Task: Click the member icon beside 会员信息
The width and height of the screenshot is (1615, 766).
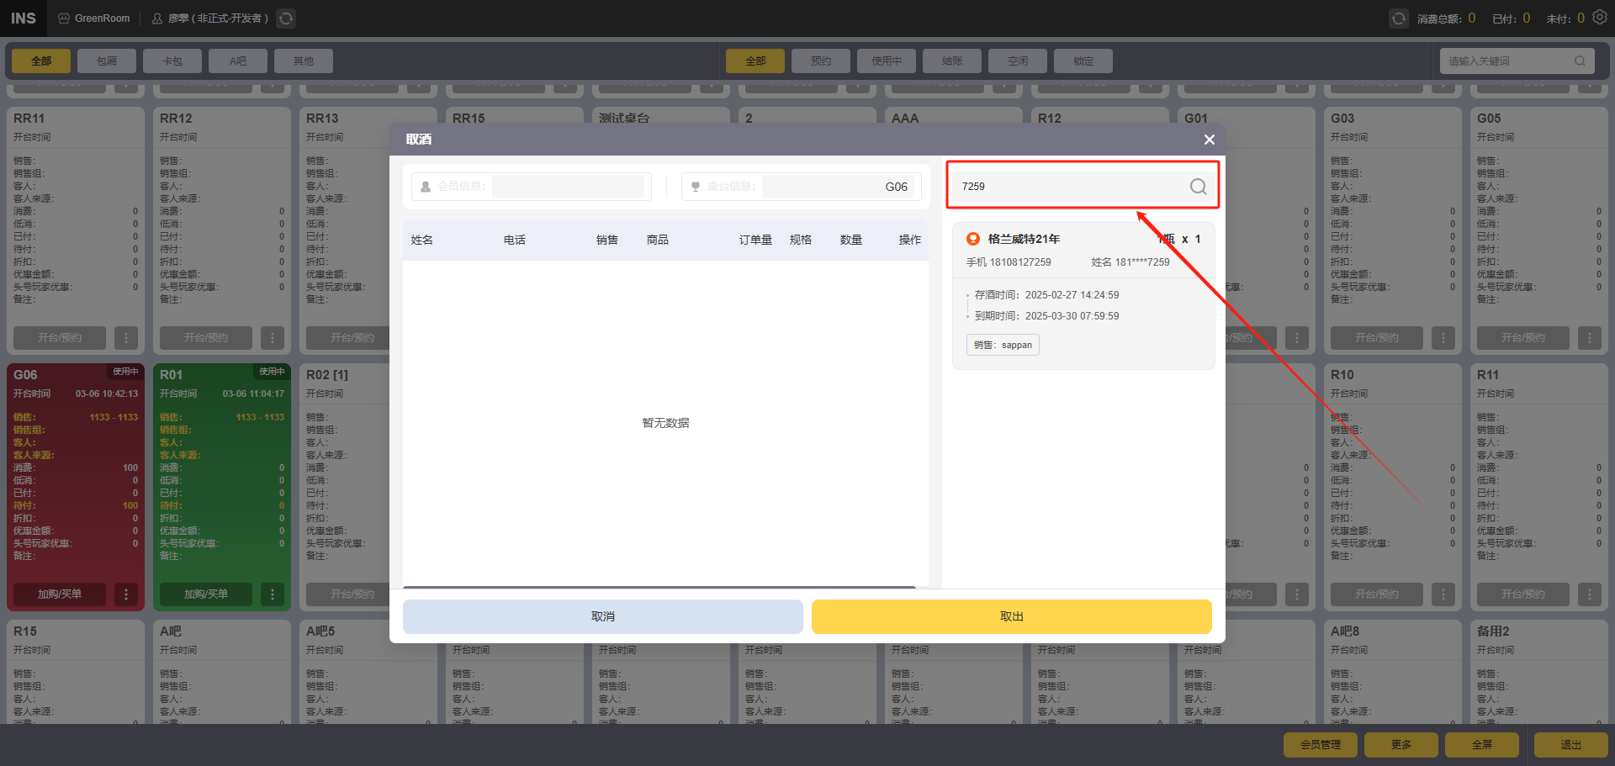Action: pos(426,187)
